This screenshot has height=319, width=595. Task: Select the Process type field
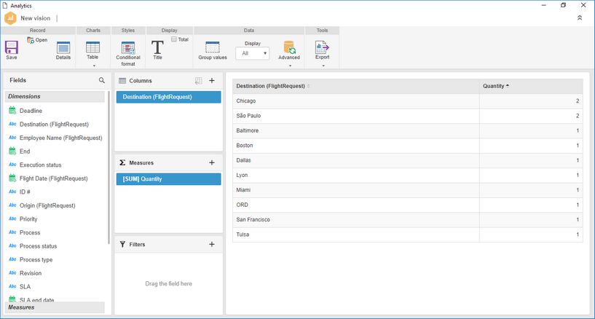coord(36,259)
